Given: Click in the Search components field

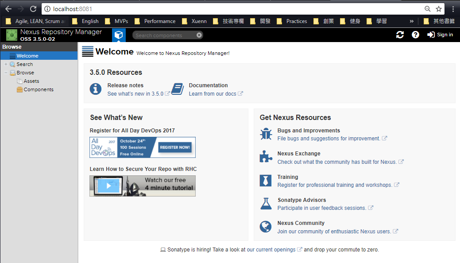Looking at the screenshot, I should point(164,35).
